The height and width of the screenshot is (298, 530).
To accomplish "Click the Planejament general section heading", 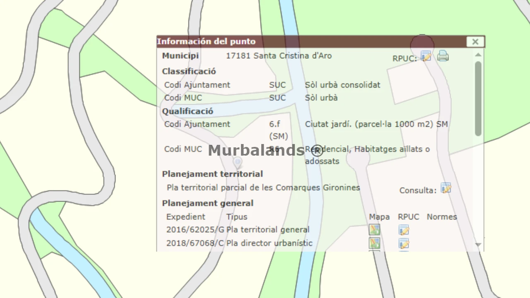I will click(207, 203).
